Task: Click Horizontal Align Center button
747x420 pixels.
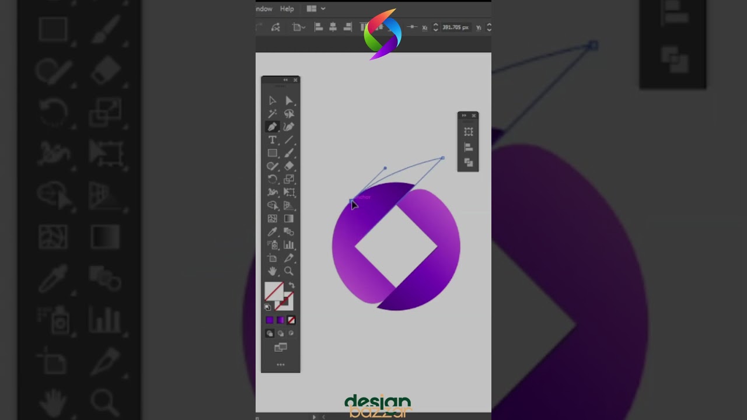Action: click(x=333, y=27)
